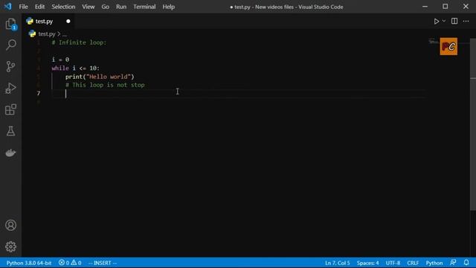Maximize the VS Code window
Image resolution: width=476 pixels, height=268 pixels.
445,7
